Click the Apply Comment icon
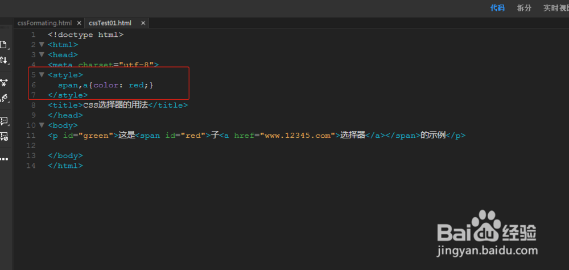This screenshot has width=569, height=270. (3, 121)
